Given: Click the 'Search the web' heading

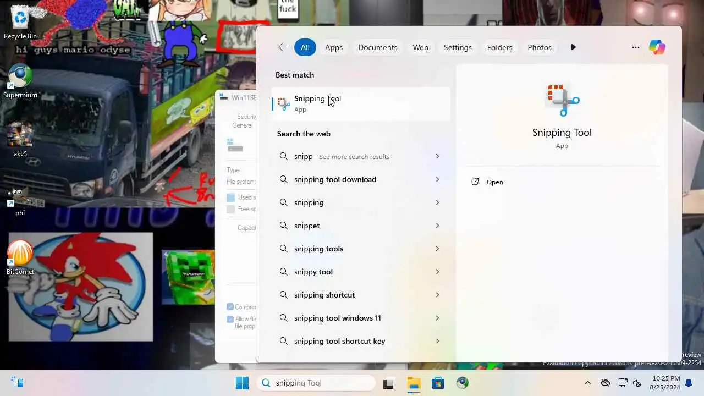Looking at the screenshot, I should click(x=304, y=134).
